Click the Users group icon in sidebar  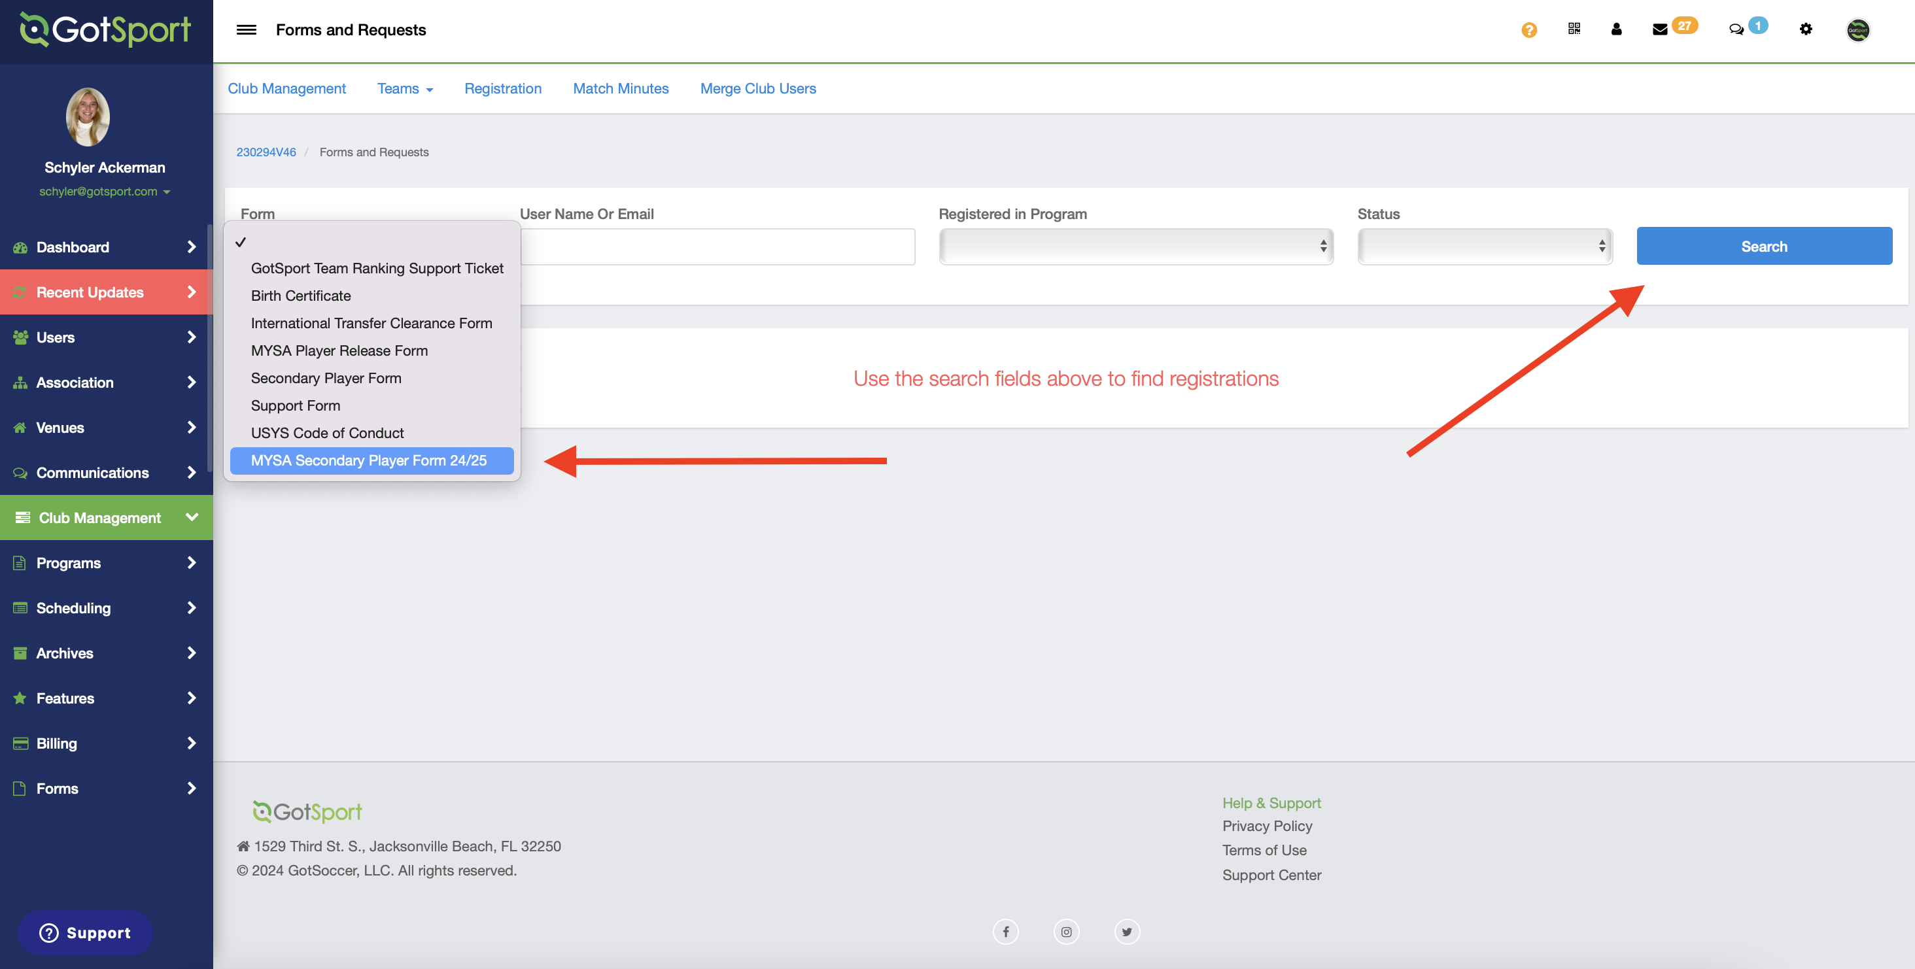(x=20, y=337)
